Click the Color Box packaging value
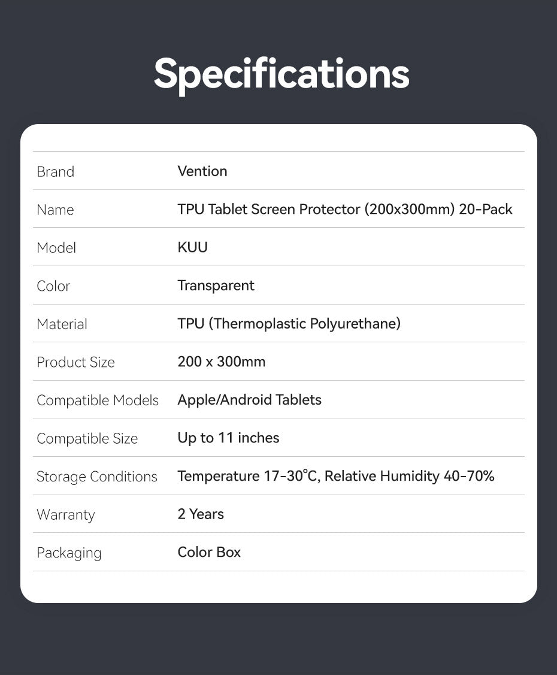 [209, 552]
